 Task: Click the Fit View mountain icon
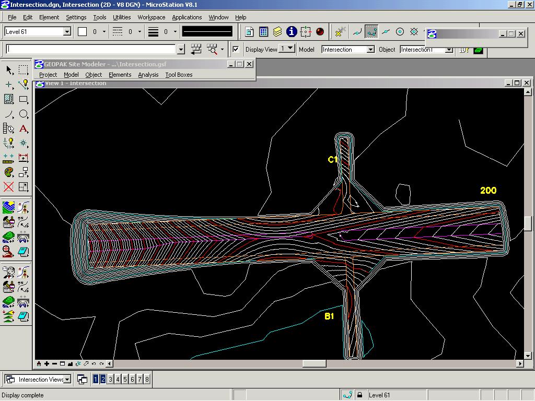tap(71, 364)
